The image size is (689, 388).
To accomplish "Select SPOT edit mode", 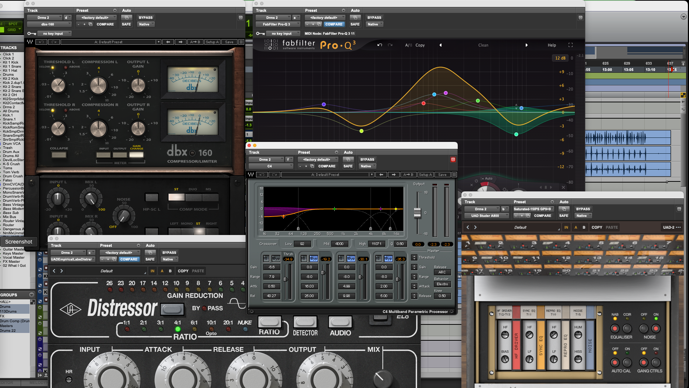I will point(13,24).
